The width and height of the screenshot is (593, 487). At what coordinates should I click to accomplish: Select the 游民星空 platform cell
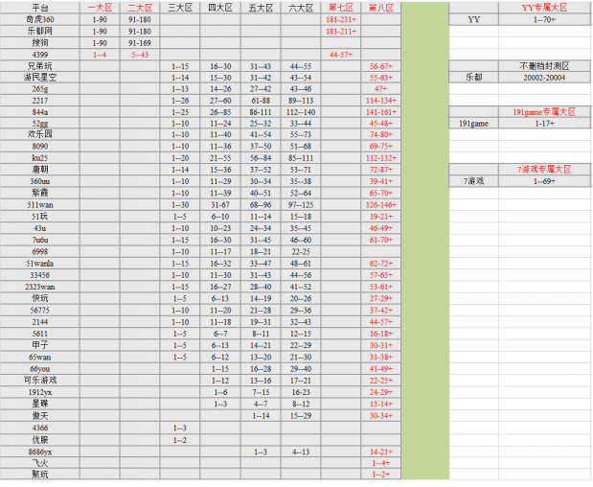click(40, 77)
